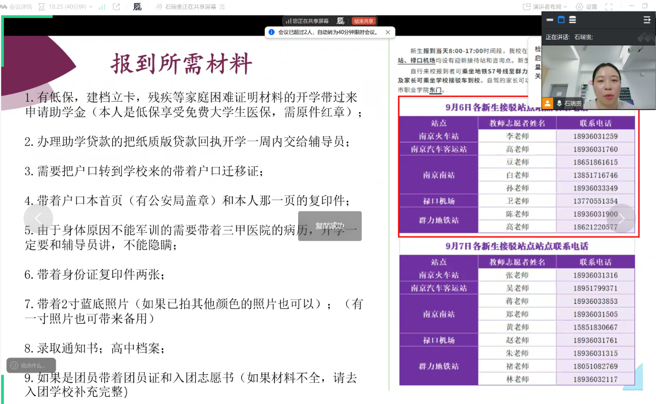Click the 说点什么 chat input box

coord(32,365)
